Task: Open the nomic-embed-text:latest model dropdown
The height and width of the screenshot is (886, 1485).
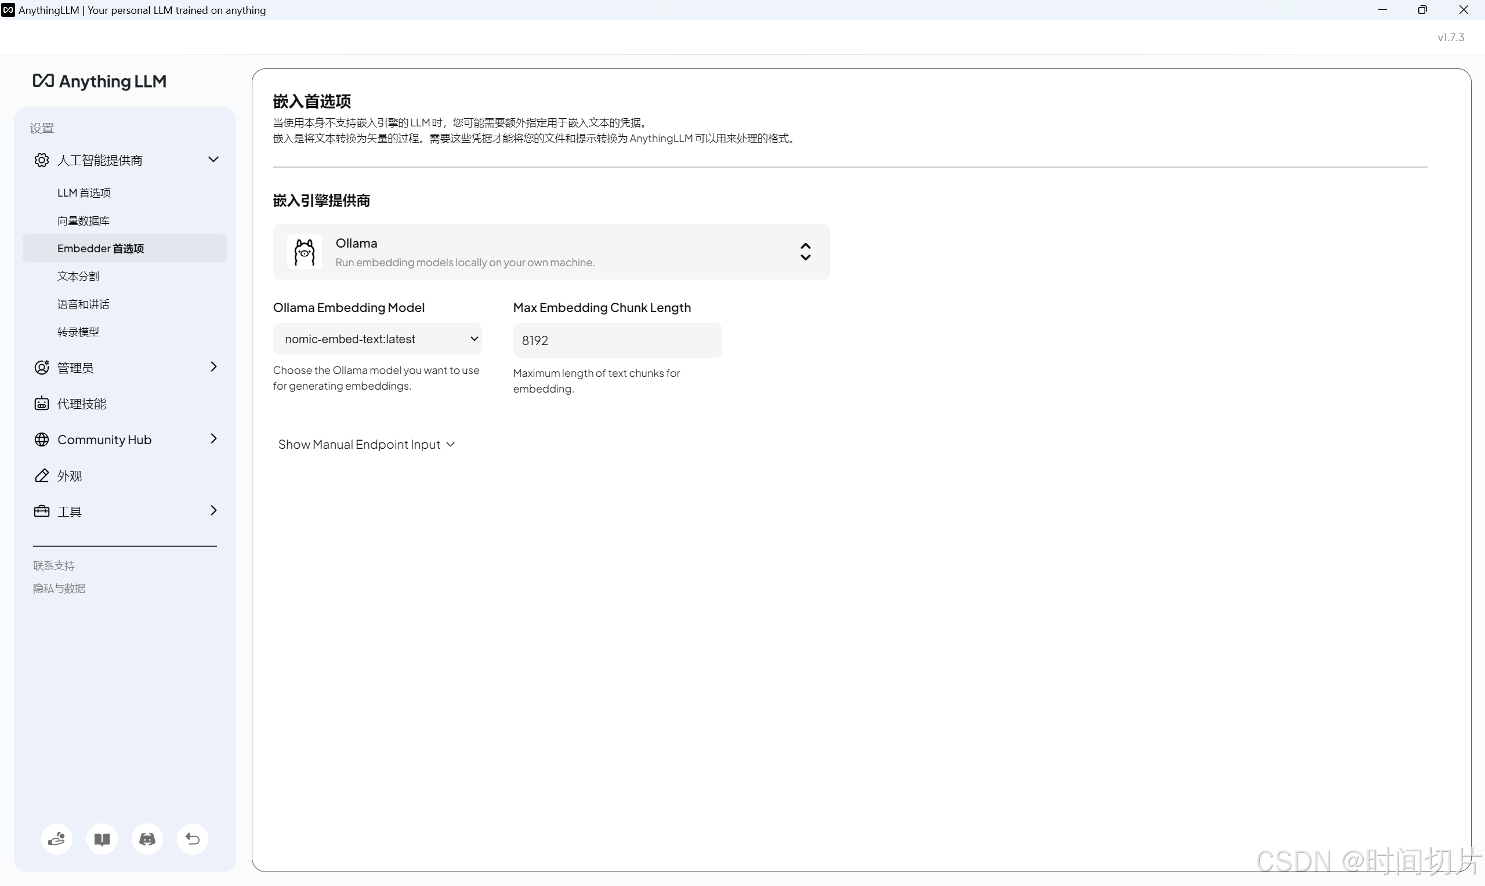Action: click(378, 339)
